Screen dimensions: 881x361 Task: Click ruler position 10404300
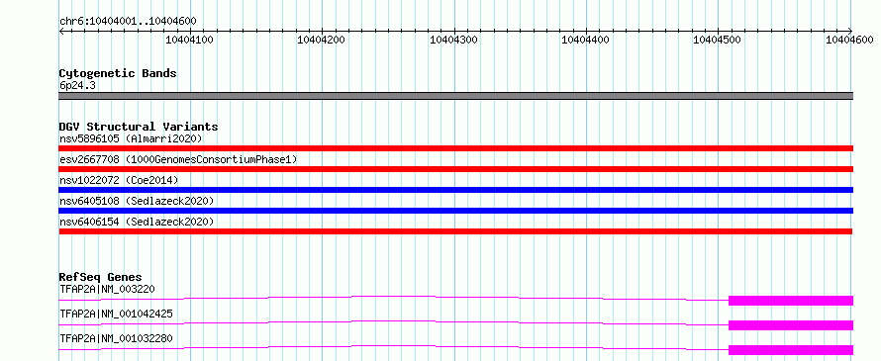pos(454,40)
